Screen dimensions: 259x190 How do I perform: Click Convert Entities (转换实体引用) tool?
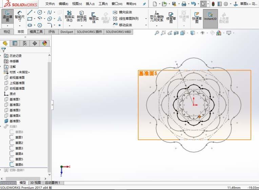pyautogui.click(x=82, y=16)
